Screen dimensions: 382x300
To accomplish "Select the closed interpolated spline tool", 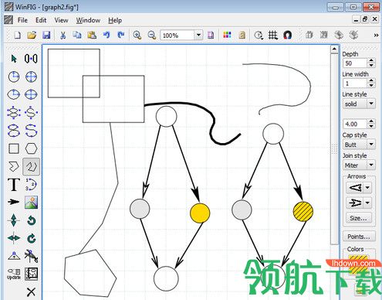I will tap(14, 131).
